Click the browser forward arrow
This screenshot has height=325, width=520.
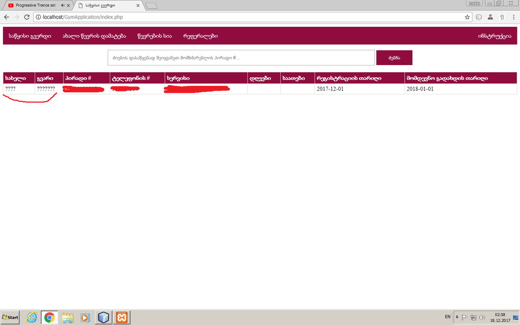pos(17,17)
